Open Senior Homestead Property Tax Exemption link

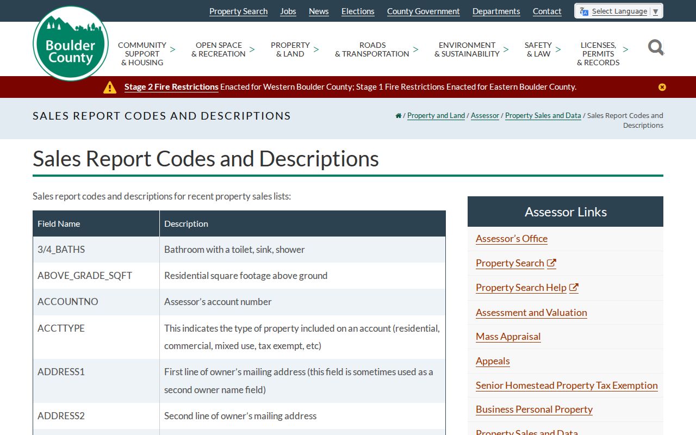point(567,386)
